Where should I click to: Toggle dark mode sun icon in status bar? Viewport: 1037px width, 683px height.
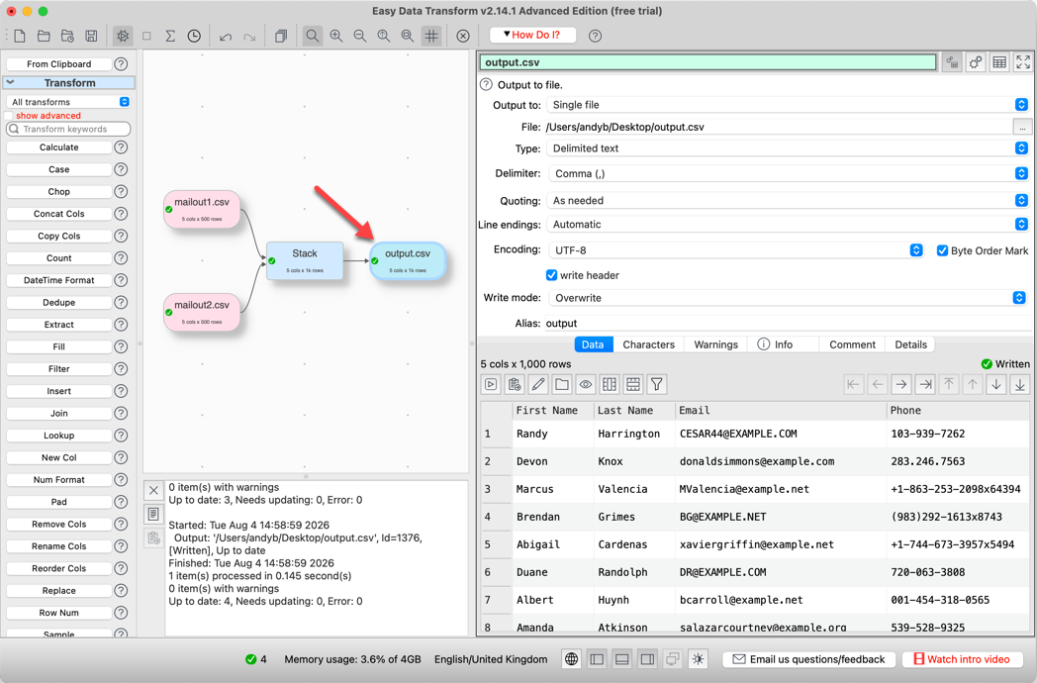tap(699, 659)
